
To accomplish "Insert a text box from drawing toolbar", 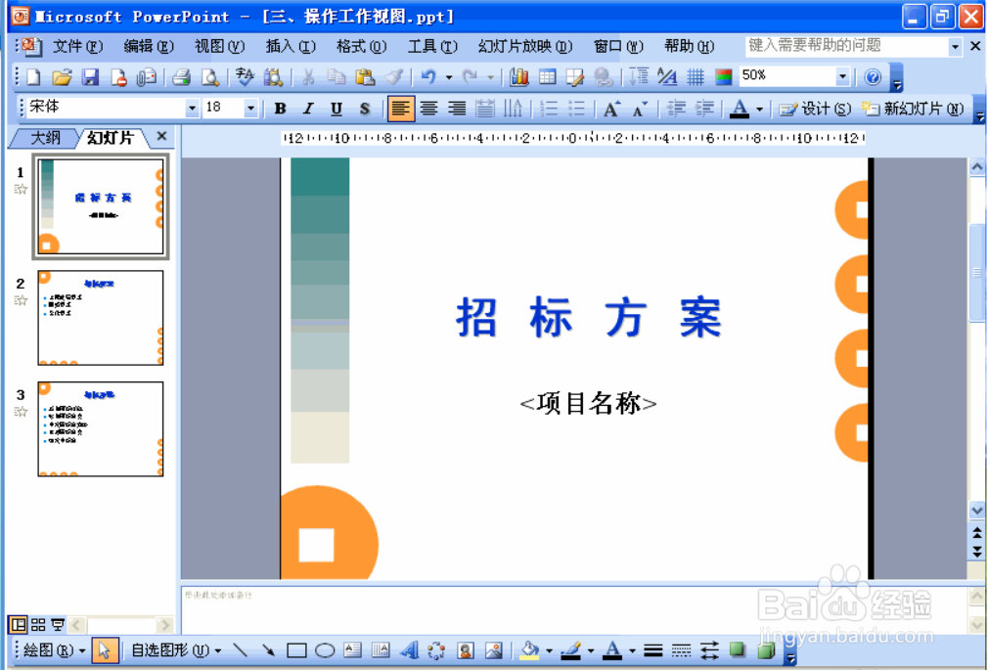I will (x=353, y=649).
